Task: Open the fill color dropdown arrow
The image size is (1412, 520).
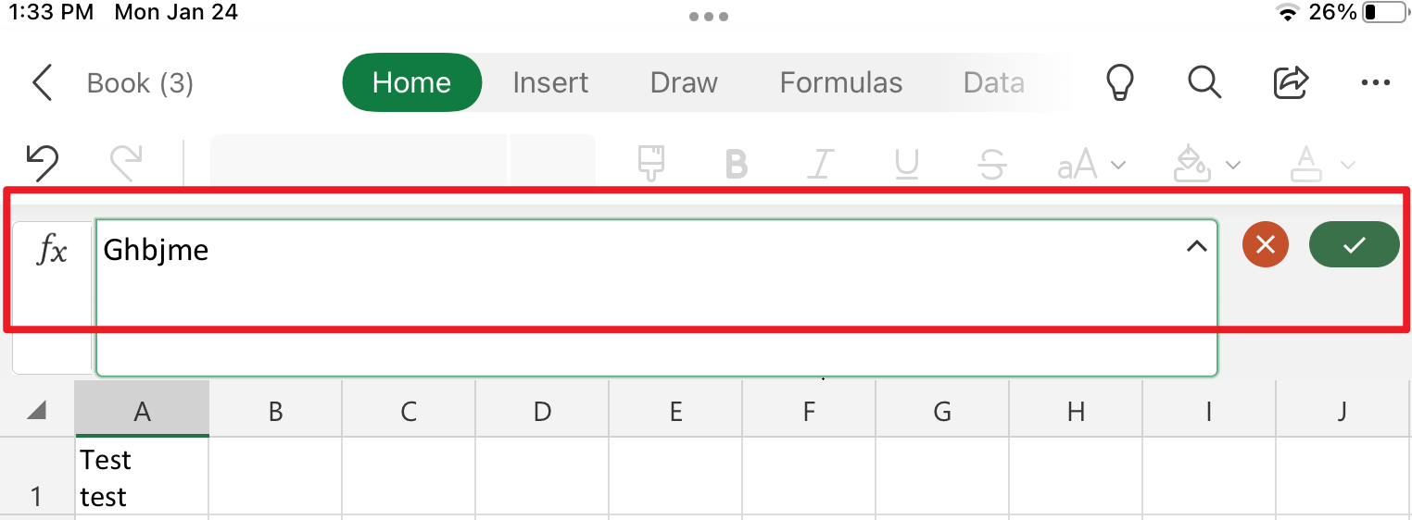Action: pyautogui.click(x=1232, y=166)
